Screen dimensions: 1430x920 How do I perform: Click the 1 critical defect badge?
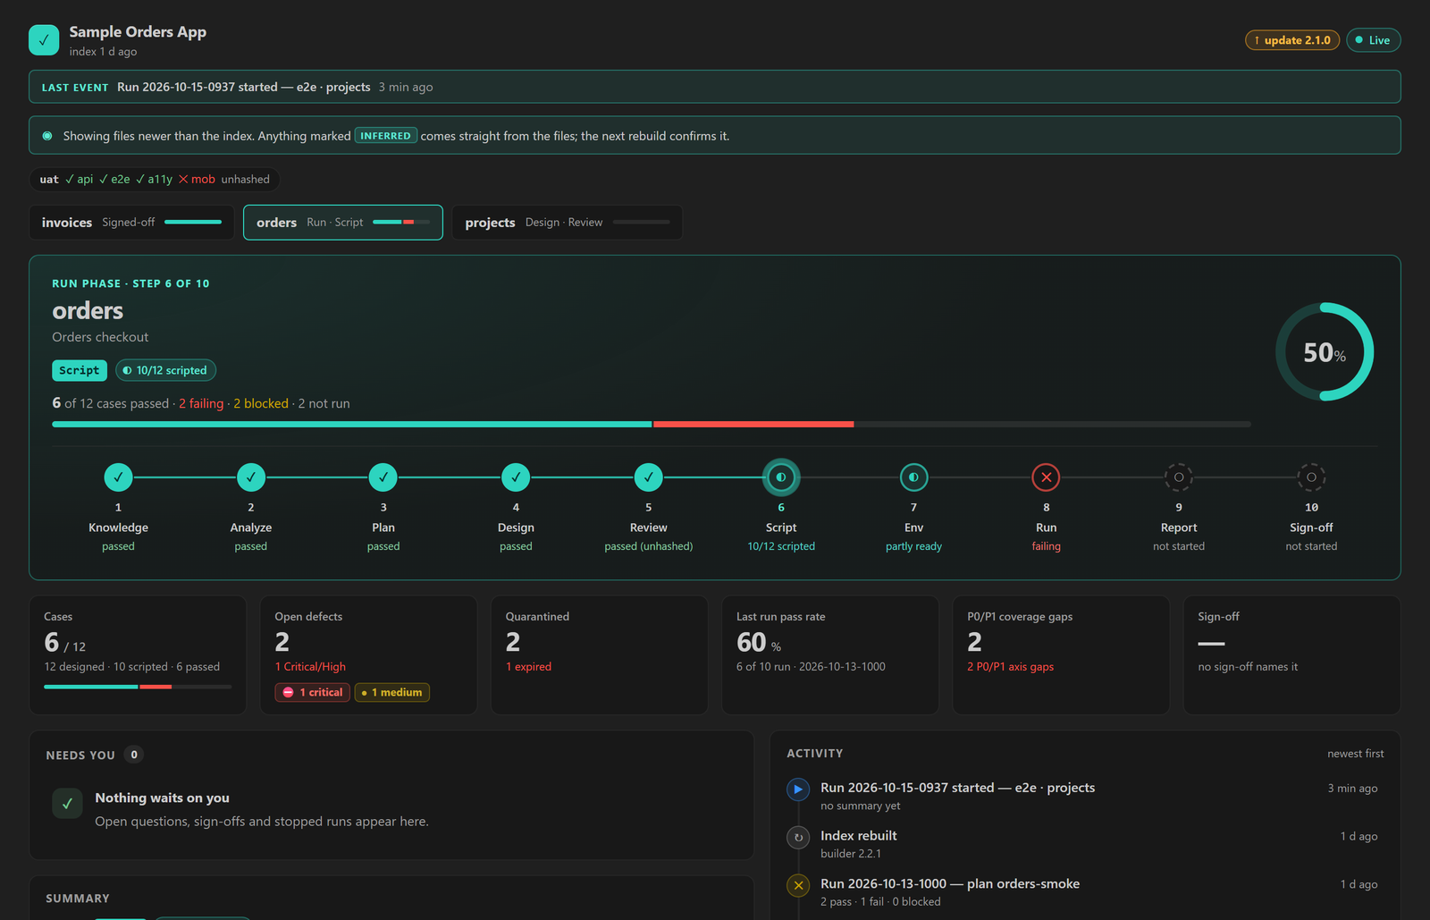coord(313,692)
